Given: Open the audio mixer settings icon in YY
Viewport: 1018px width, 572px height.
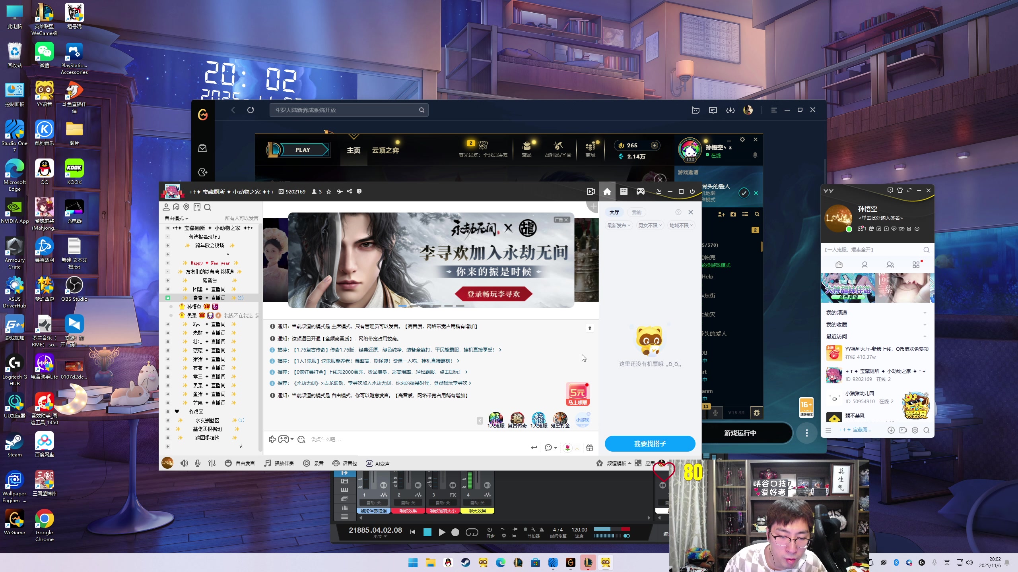Looking at the screenshot, I should 212,463.
